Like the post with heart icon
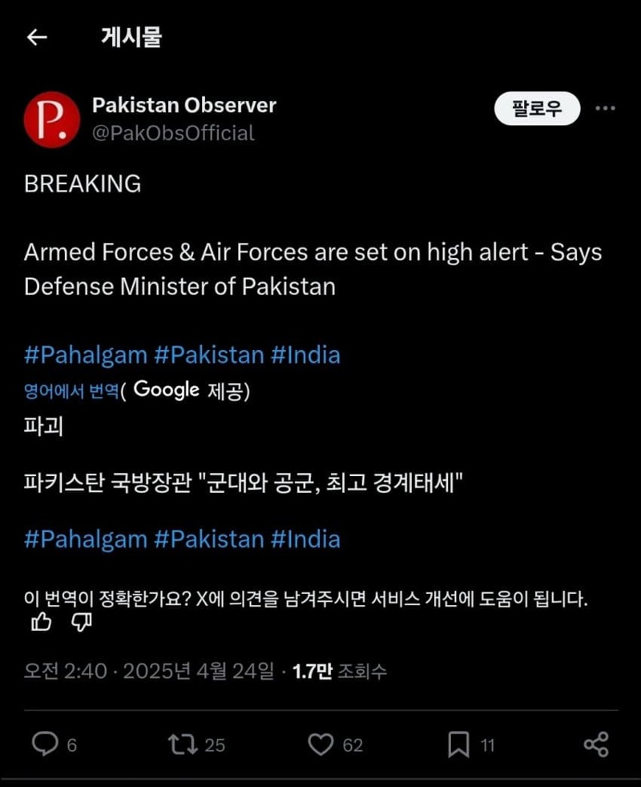 click(x=320, y=745)
